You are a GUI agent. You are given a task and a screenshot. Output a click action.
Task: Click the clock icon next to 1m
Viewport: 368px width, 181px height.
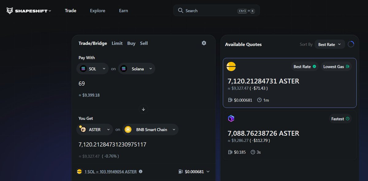259,100
